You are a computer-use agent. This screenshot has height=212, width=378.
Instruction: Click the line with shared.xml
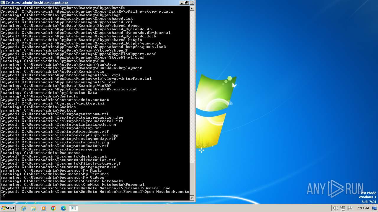(x=66, y=22)
